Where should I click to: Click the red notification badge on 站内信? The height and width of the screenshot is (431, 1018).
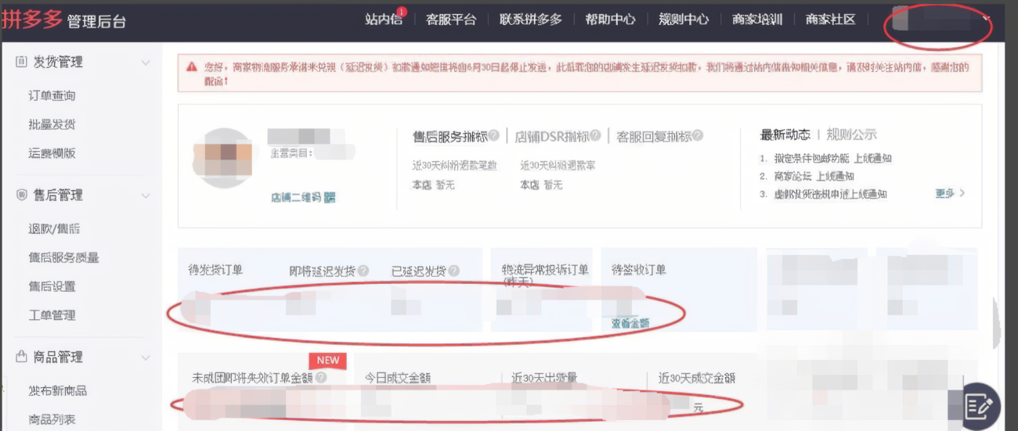(x=402, y=11)
